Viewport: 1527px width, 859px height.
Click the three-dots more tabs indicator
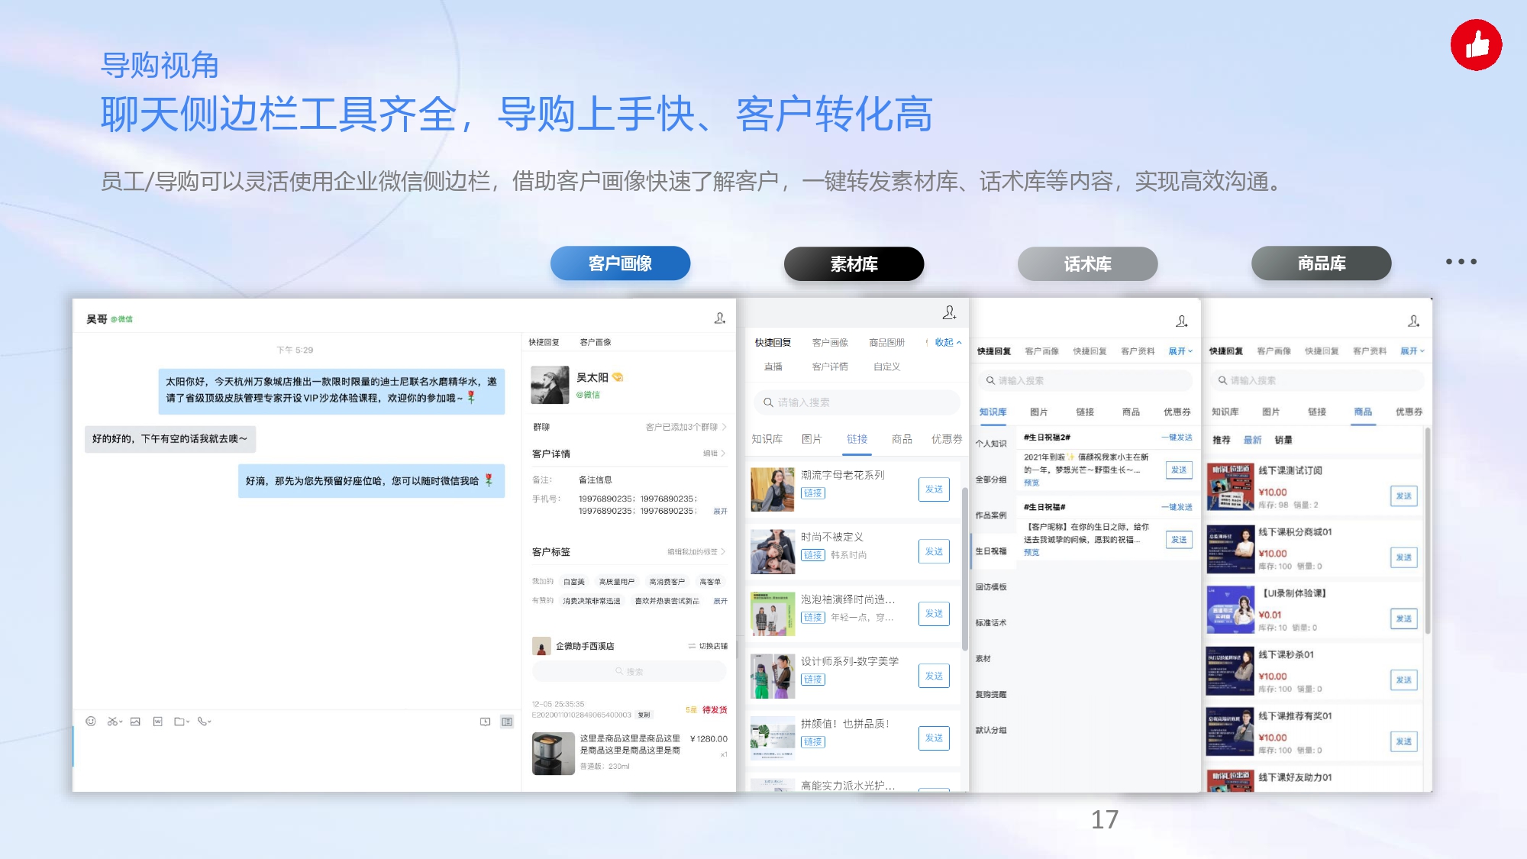pyautogui.click(x=1461, y=262)
